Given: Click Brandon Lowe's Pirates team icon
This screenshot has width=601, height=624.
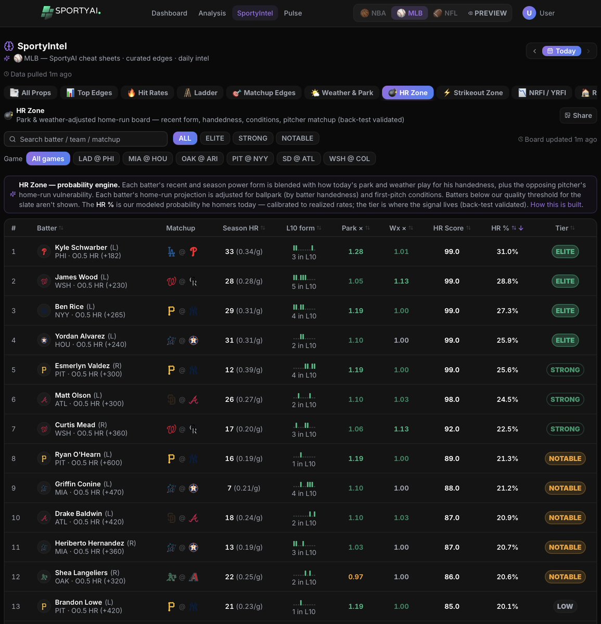Looking at the screenshot, I should pos(44,607).
